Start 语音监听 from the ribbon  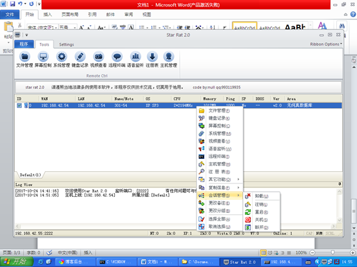(x=135, y=60)
